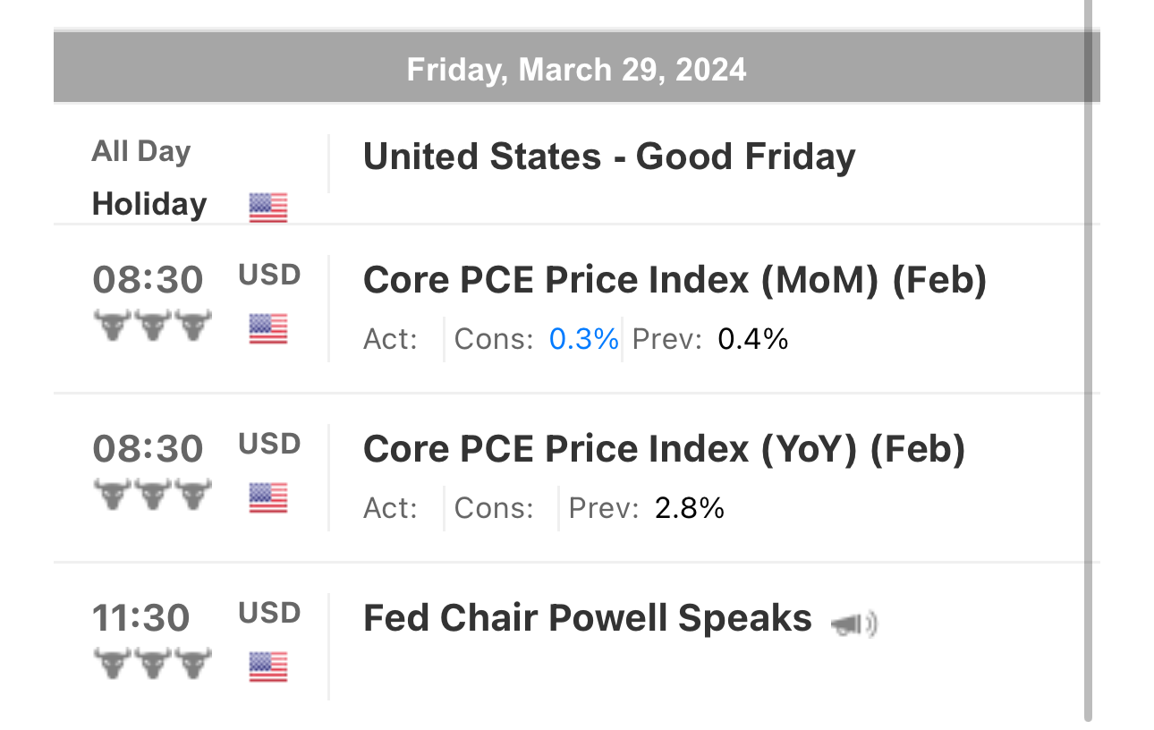The image size is (1154, 730).
Task: Click bull importance icons for Powell speech
Action: tap(152, 664)
